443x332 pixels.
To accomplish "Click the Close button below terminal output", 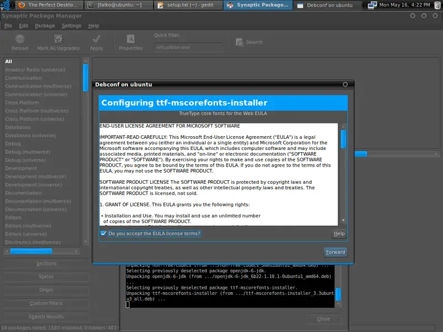I will point(323,319).
